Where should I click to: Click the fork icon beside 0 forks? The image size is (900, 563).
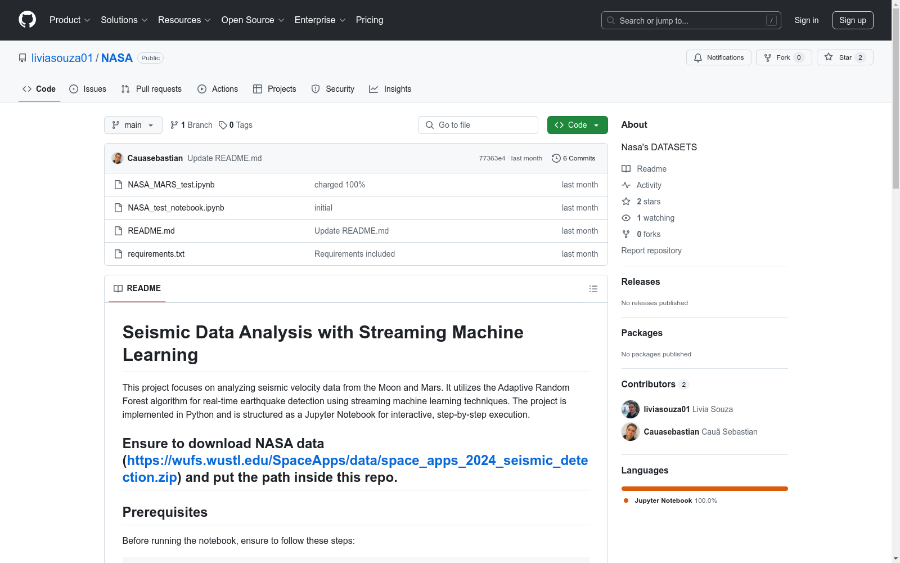click(626, 234)
